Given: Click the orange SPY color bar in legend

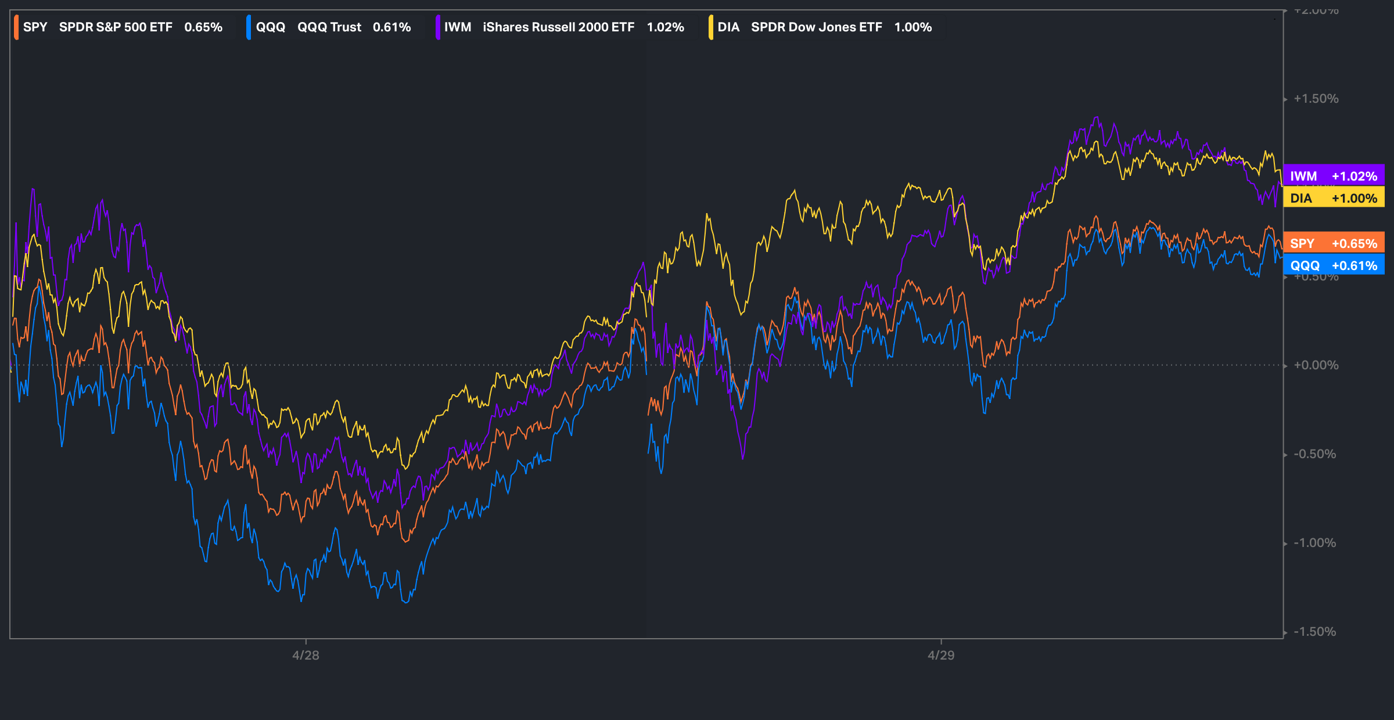Looking at the screenshot, I should coord(16,27).
